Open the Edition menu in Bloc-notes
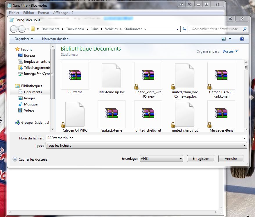The height and width of the screenshot is (217, 255). (x=29, y=13)
